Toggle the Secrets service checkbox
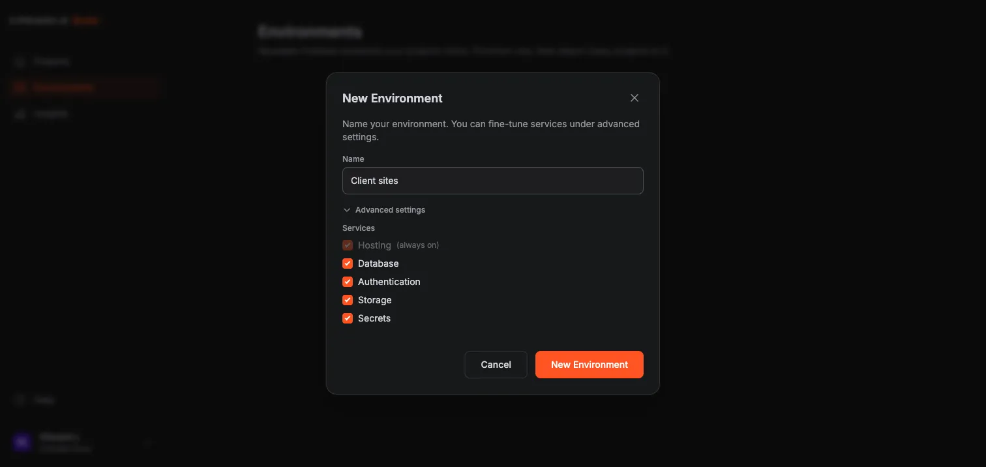This screenshot has height=467, width=986. [348, 318]
